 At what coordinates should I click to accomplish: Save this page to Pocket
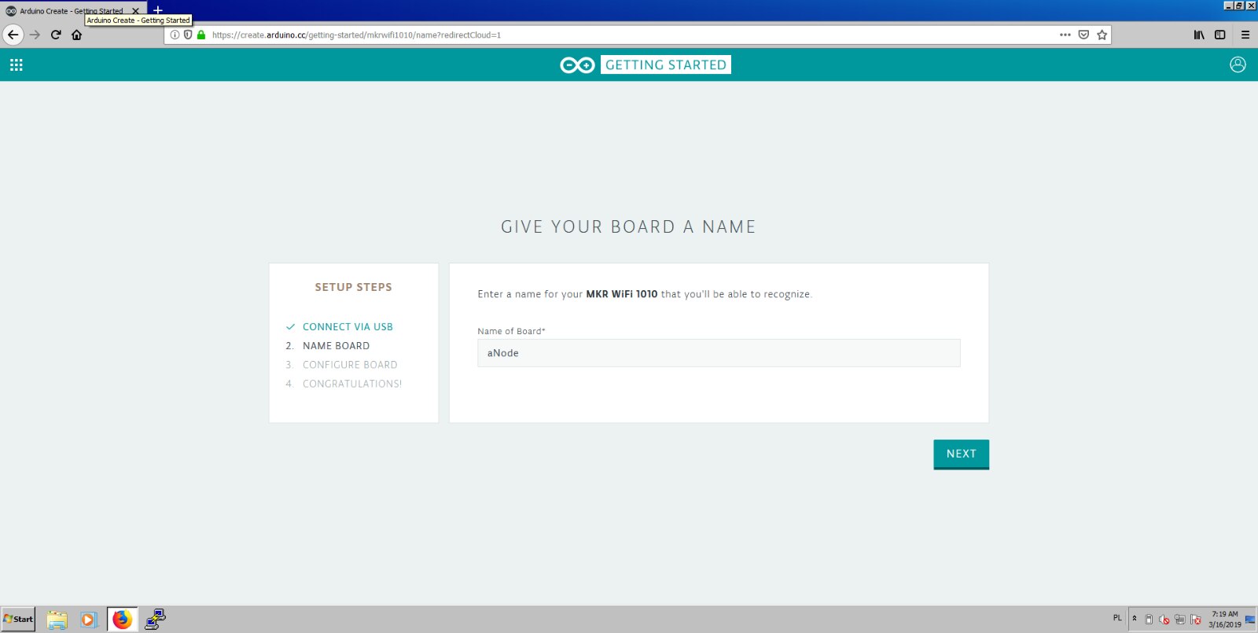click(x=1083, y=35)
